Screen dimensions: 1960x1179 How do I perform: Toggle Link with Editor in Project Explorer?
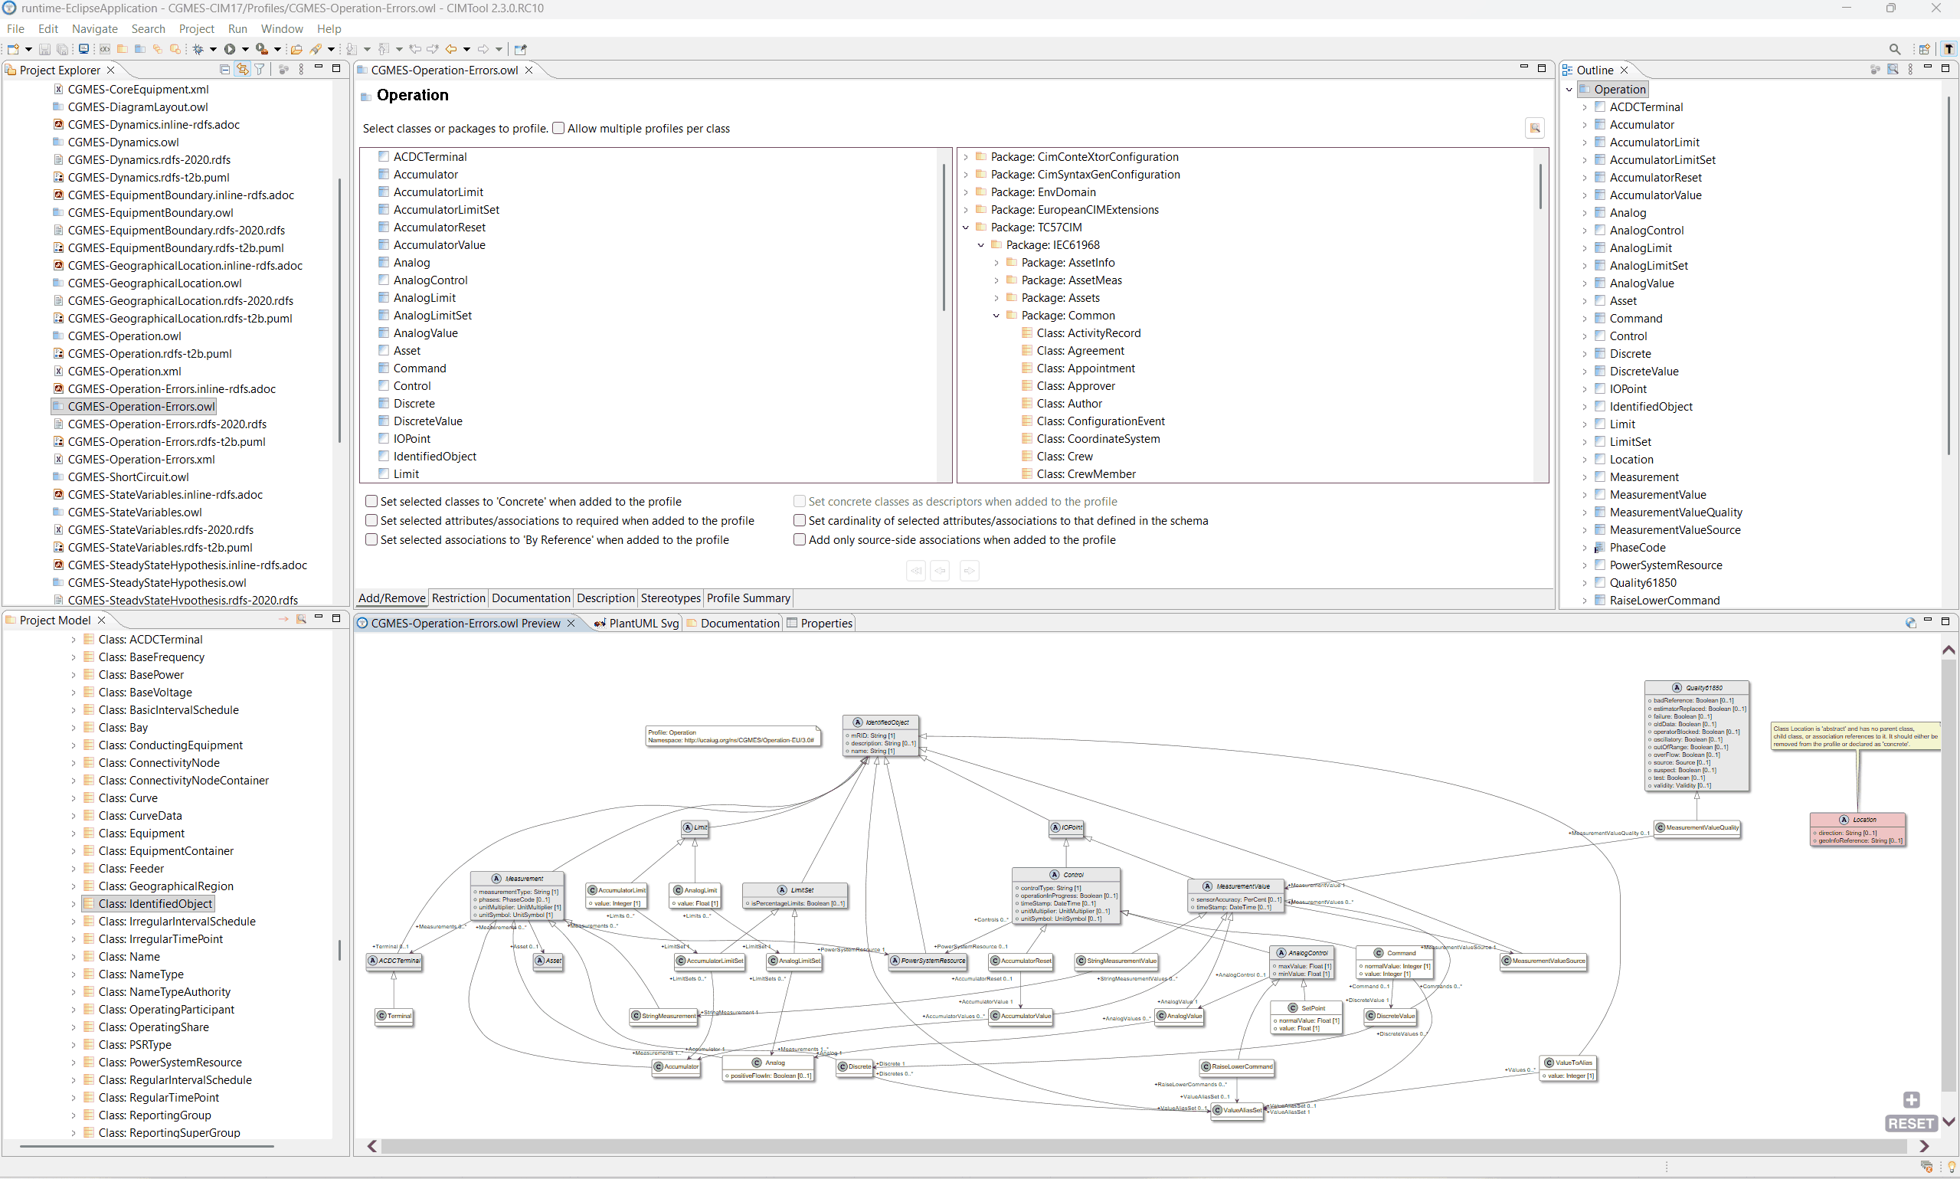tap(242, 70)
